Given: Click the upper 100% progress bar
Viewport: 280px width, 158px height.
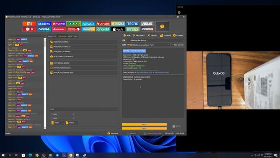Looking at the screenshot, I should tap(144, 125).
